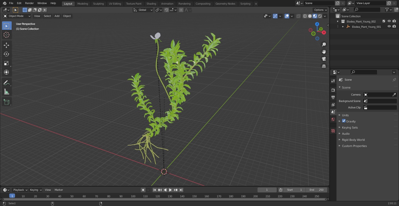Screen dimensions: 399x206
Task: Click the pin icon in Scene properties
Action: 394,80
